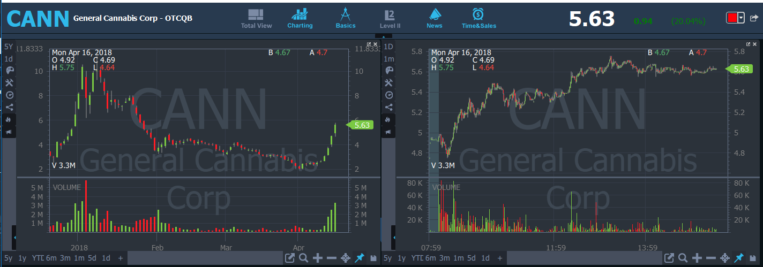Image resolution: width=763 pixels, height=267 pixels.
Task: Zoom in on left chart with plus icon
Action: coord(318,258)
